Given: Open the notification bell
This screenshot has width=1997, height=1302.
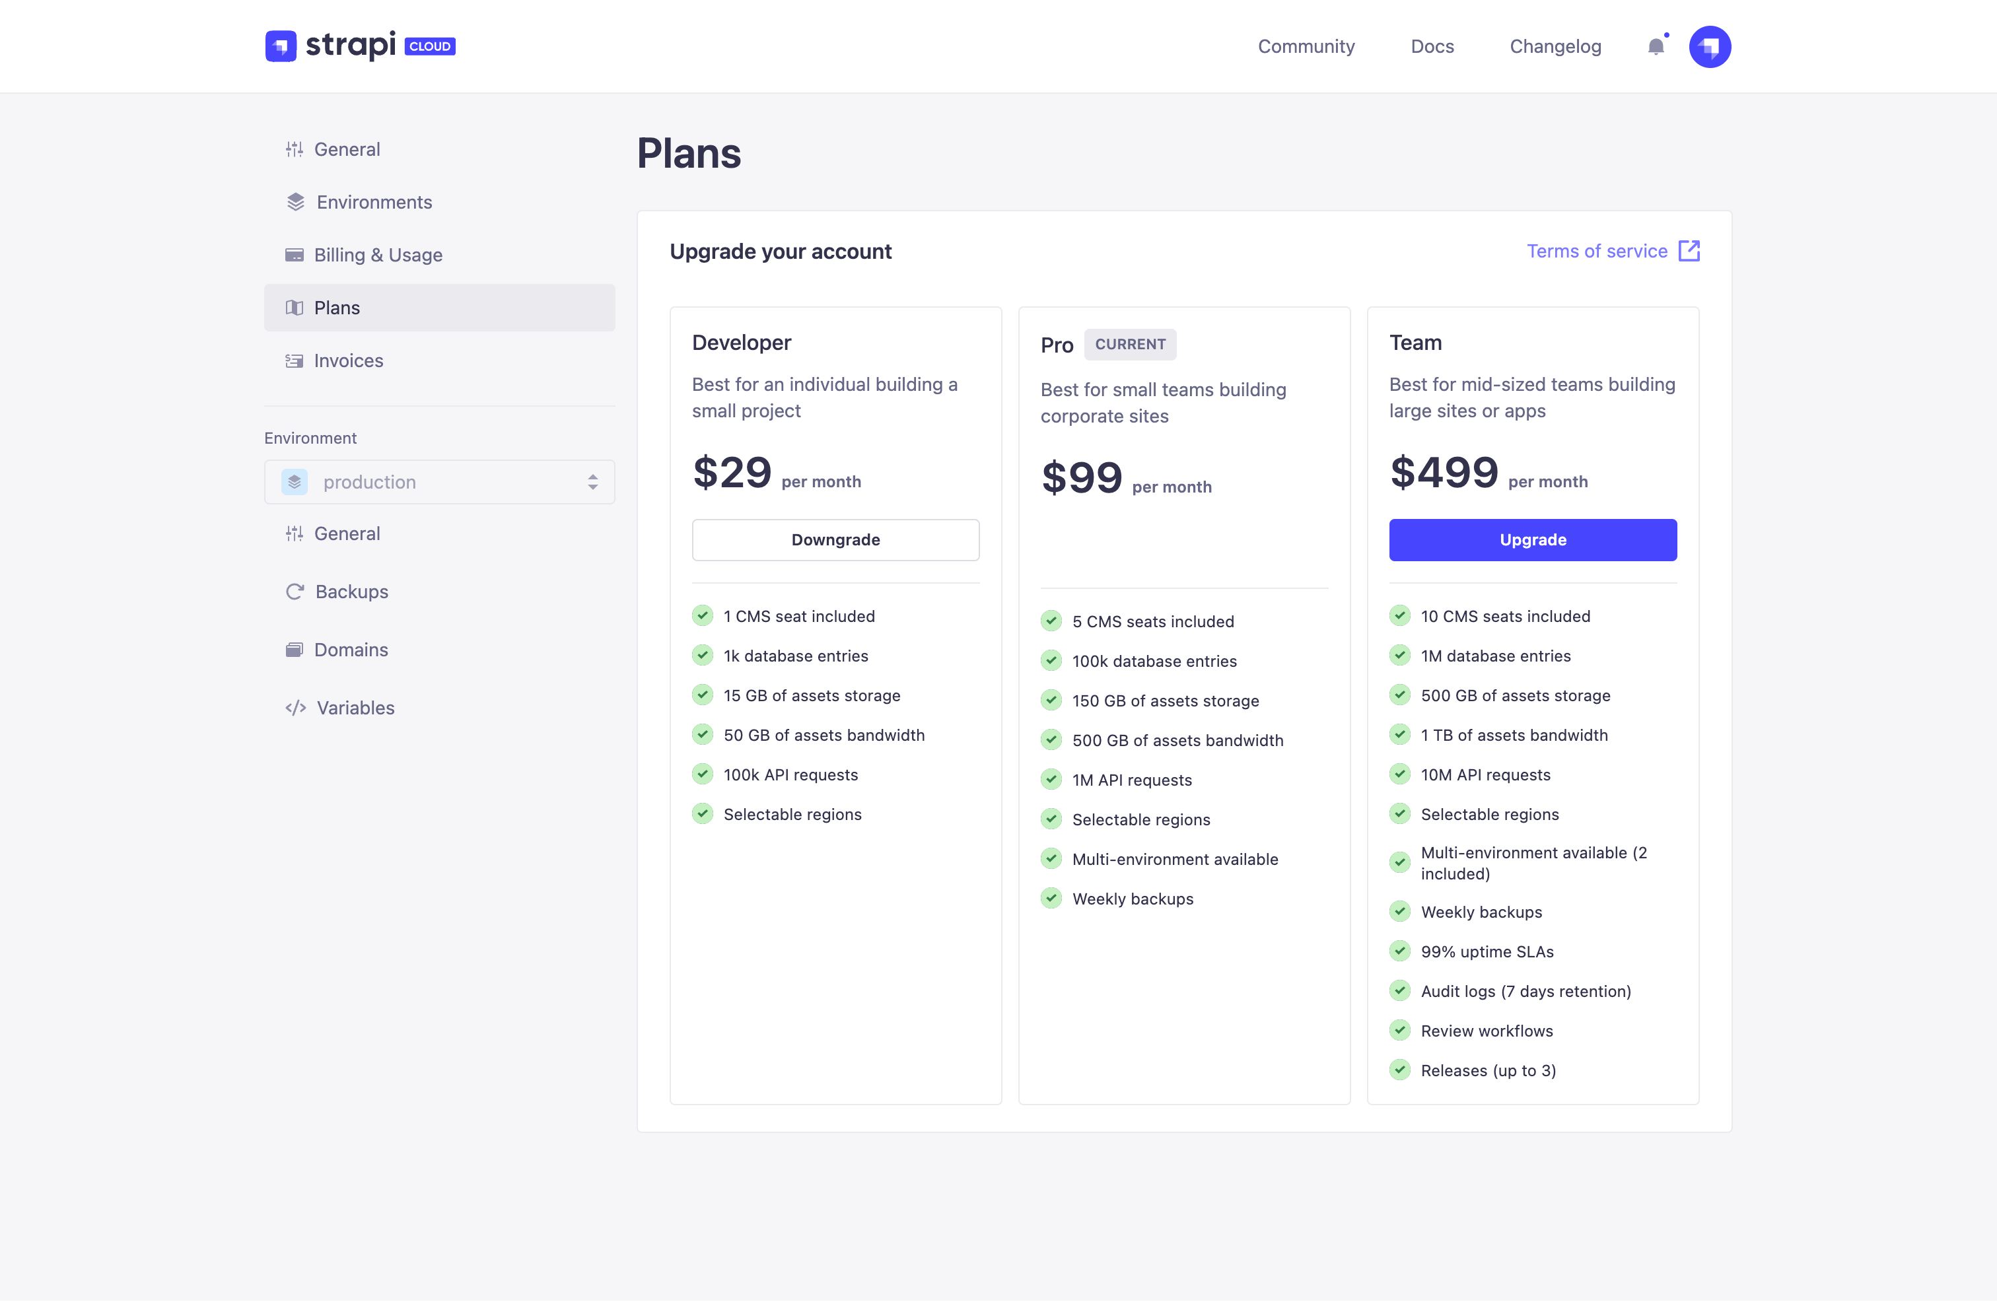Looking at the screenshot, I should click(x=1656, y=46).
